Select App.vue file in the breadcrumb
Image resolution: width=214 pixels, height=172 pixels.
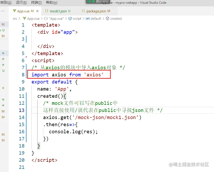33,18
